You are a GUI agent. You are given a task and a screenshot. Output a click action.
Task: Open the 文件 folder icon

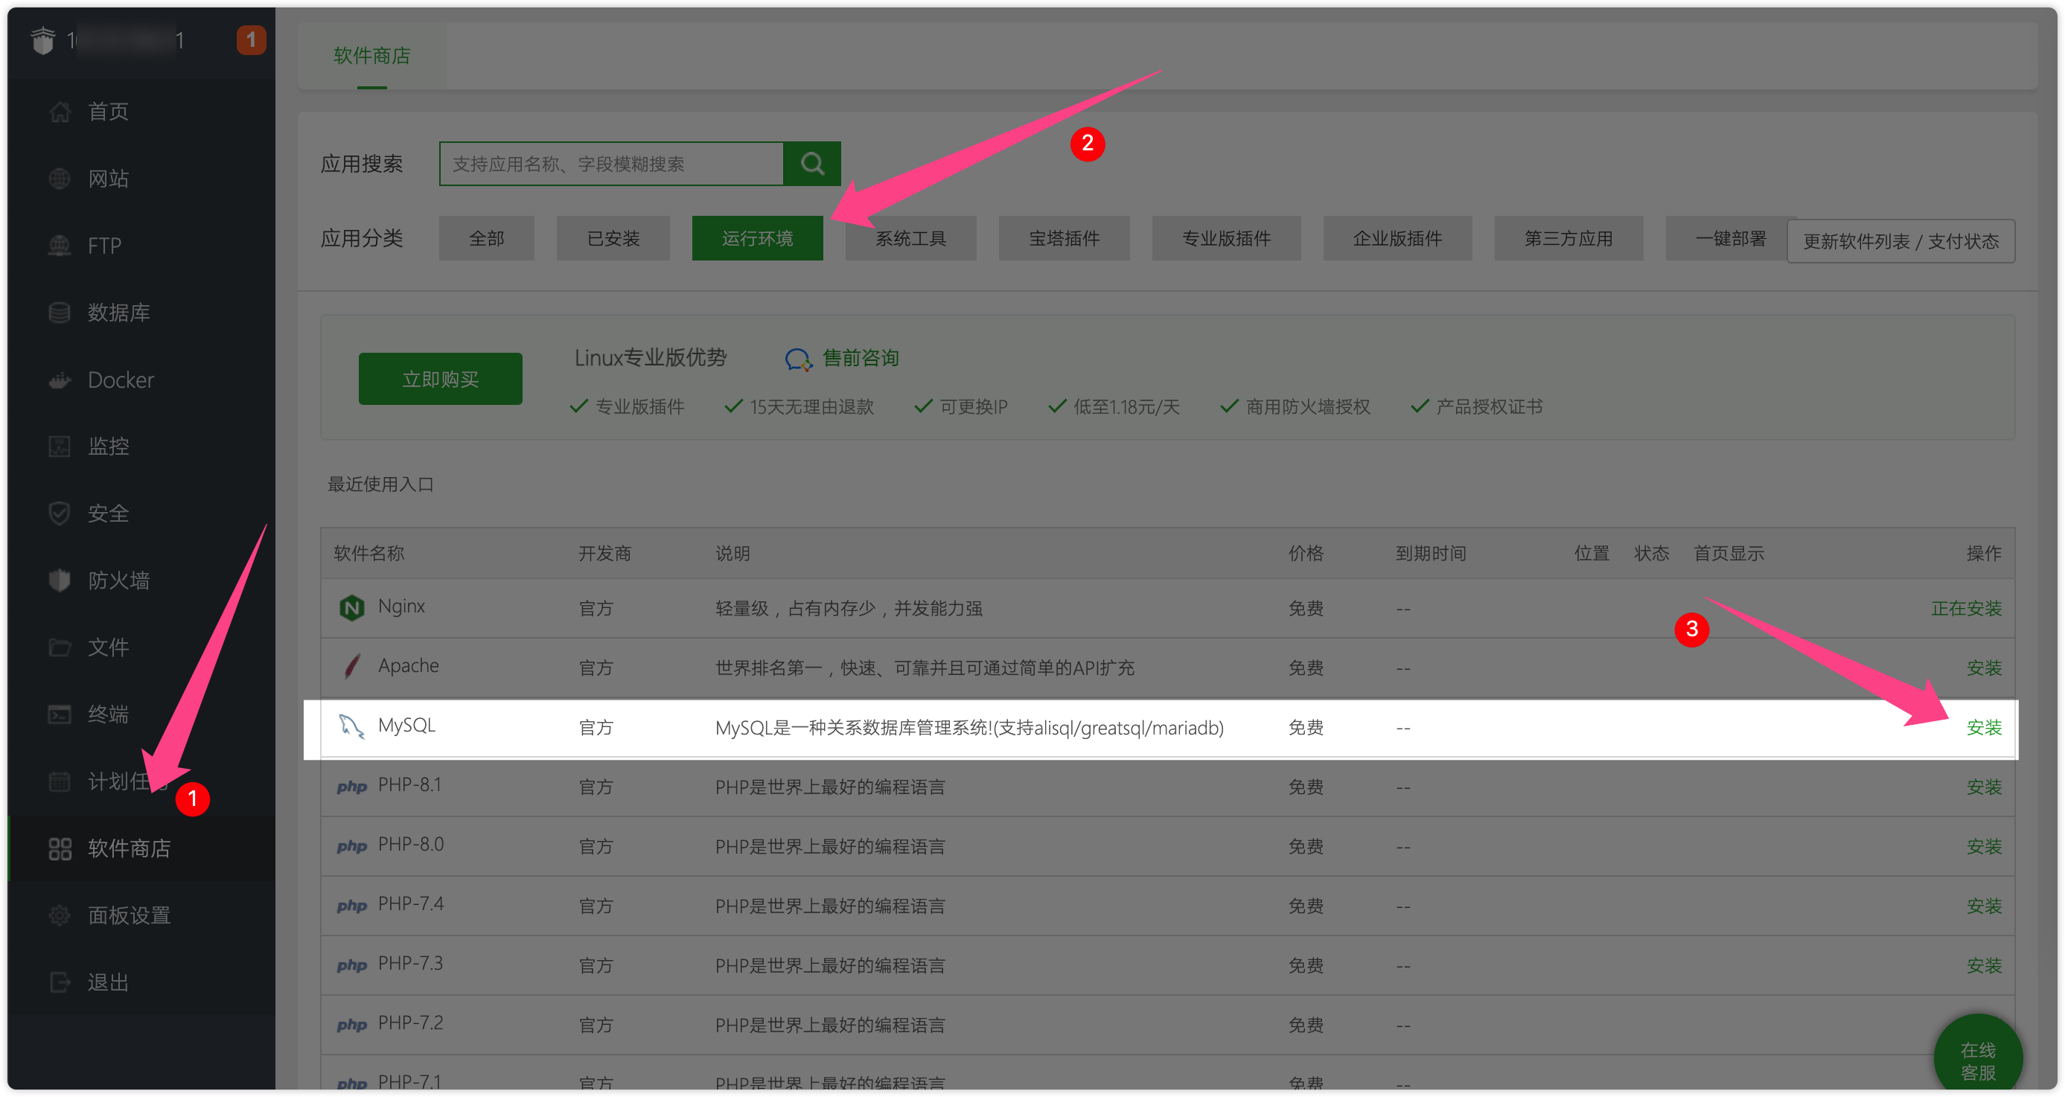[60, 647]
